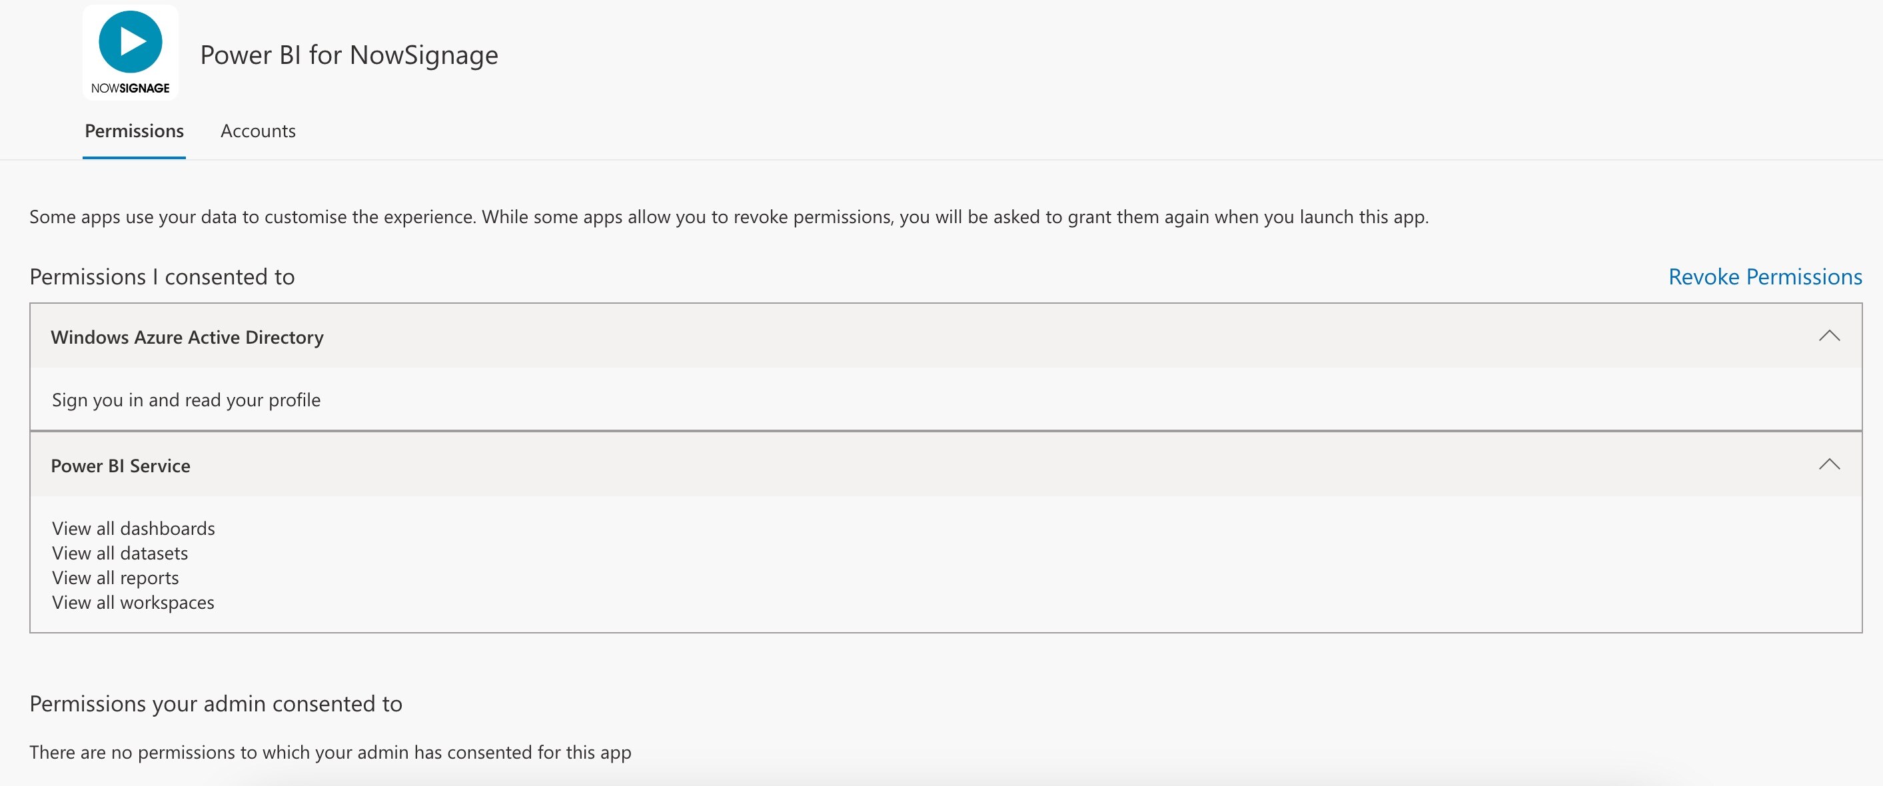Click the NOWSIGNAGE wordmark under logo

tap(130, 88)
